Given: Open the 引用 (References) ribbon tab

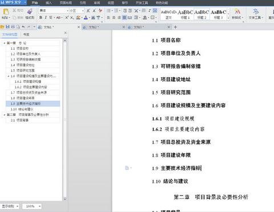Looking at the screenshot, I should [83, 3].
